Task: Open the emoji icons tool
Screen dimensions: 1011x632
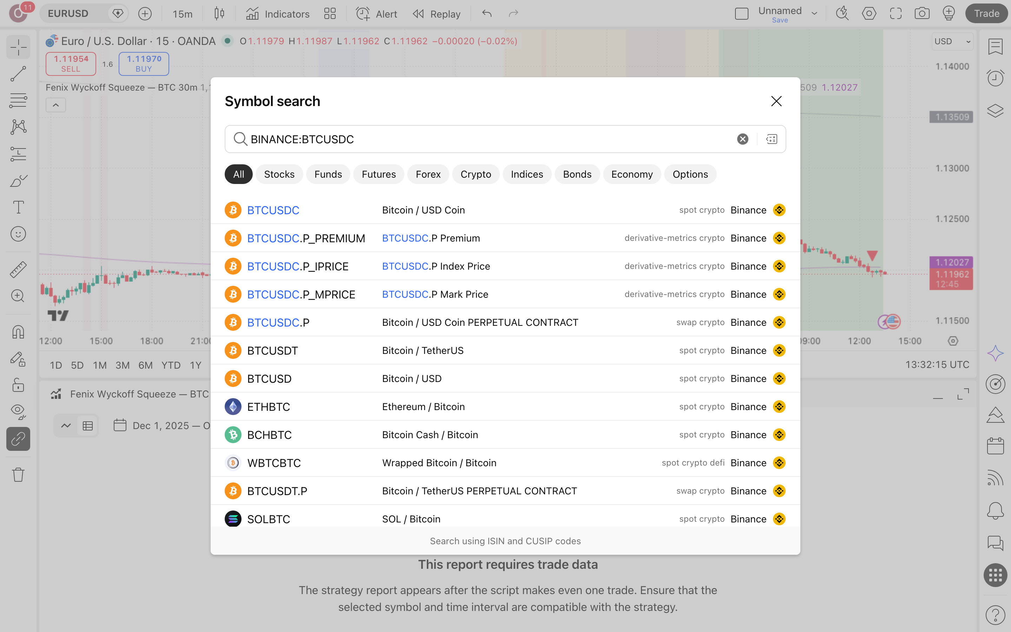Action: tap(18, 234)
